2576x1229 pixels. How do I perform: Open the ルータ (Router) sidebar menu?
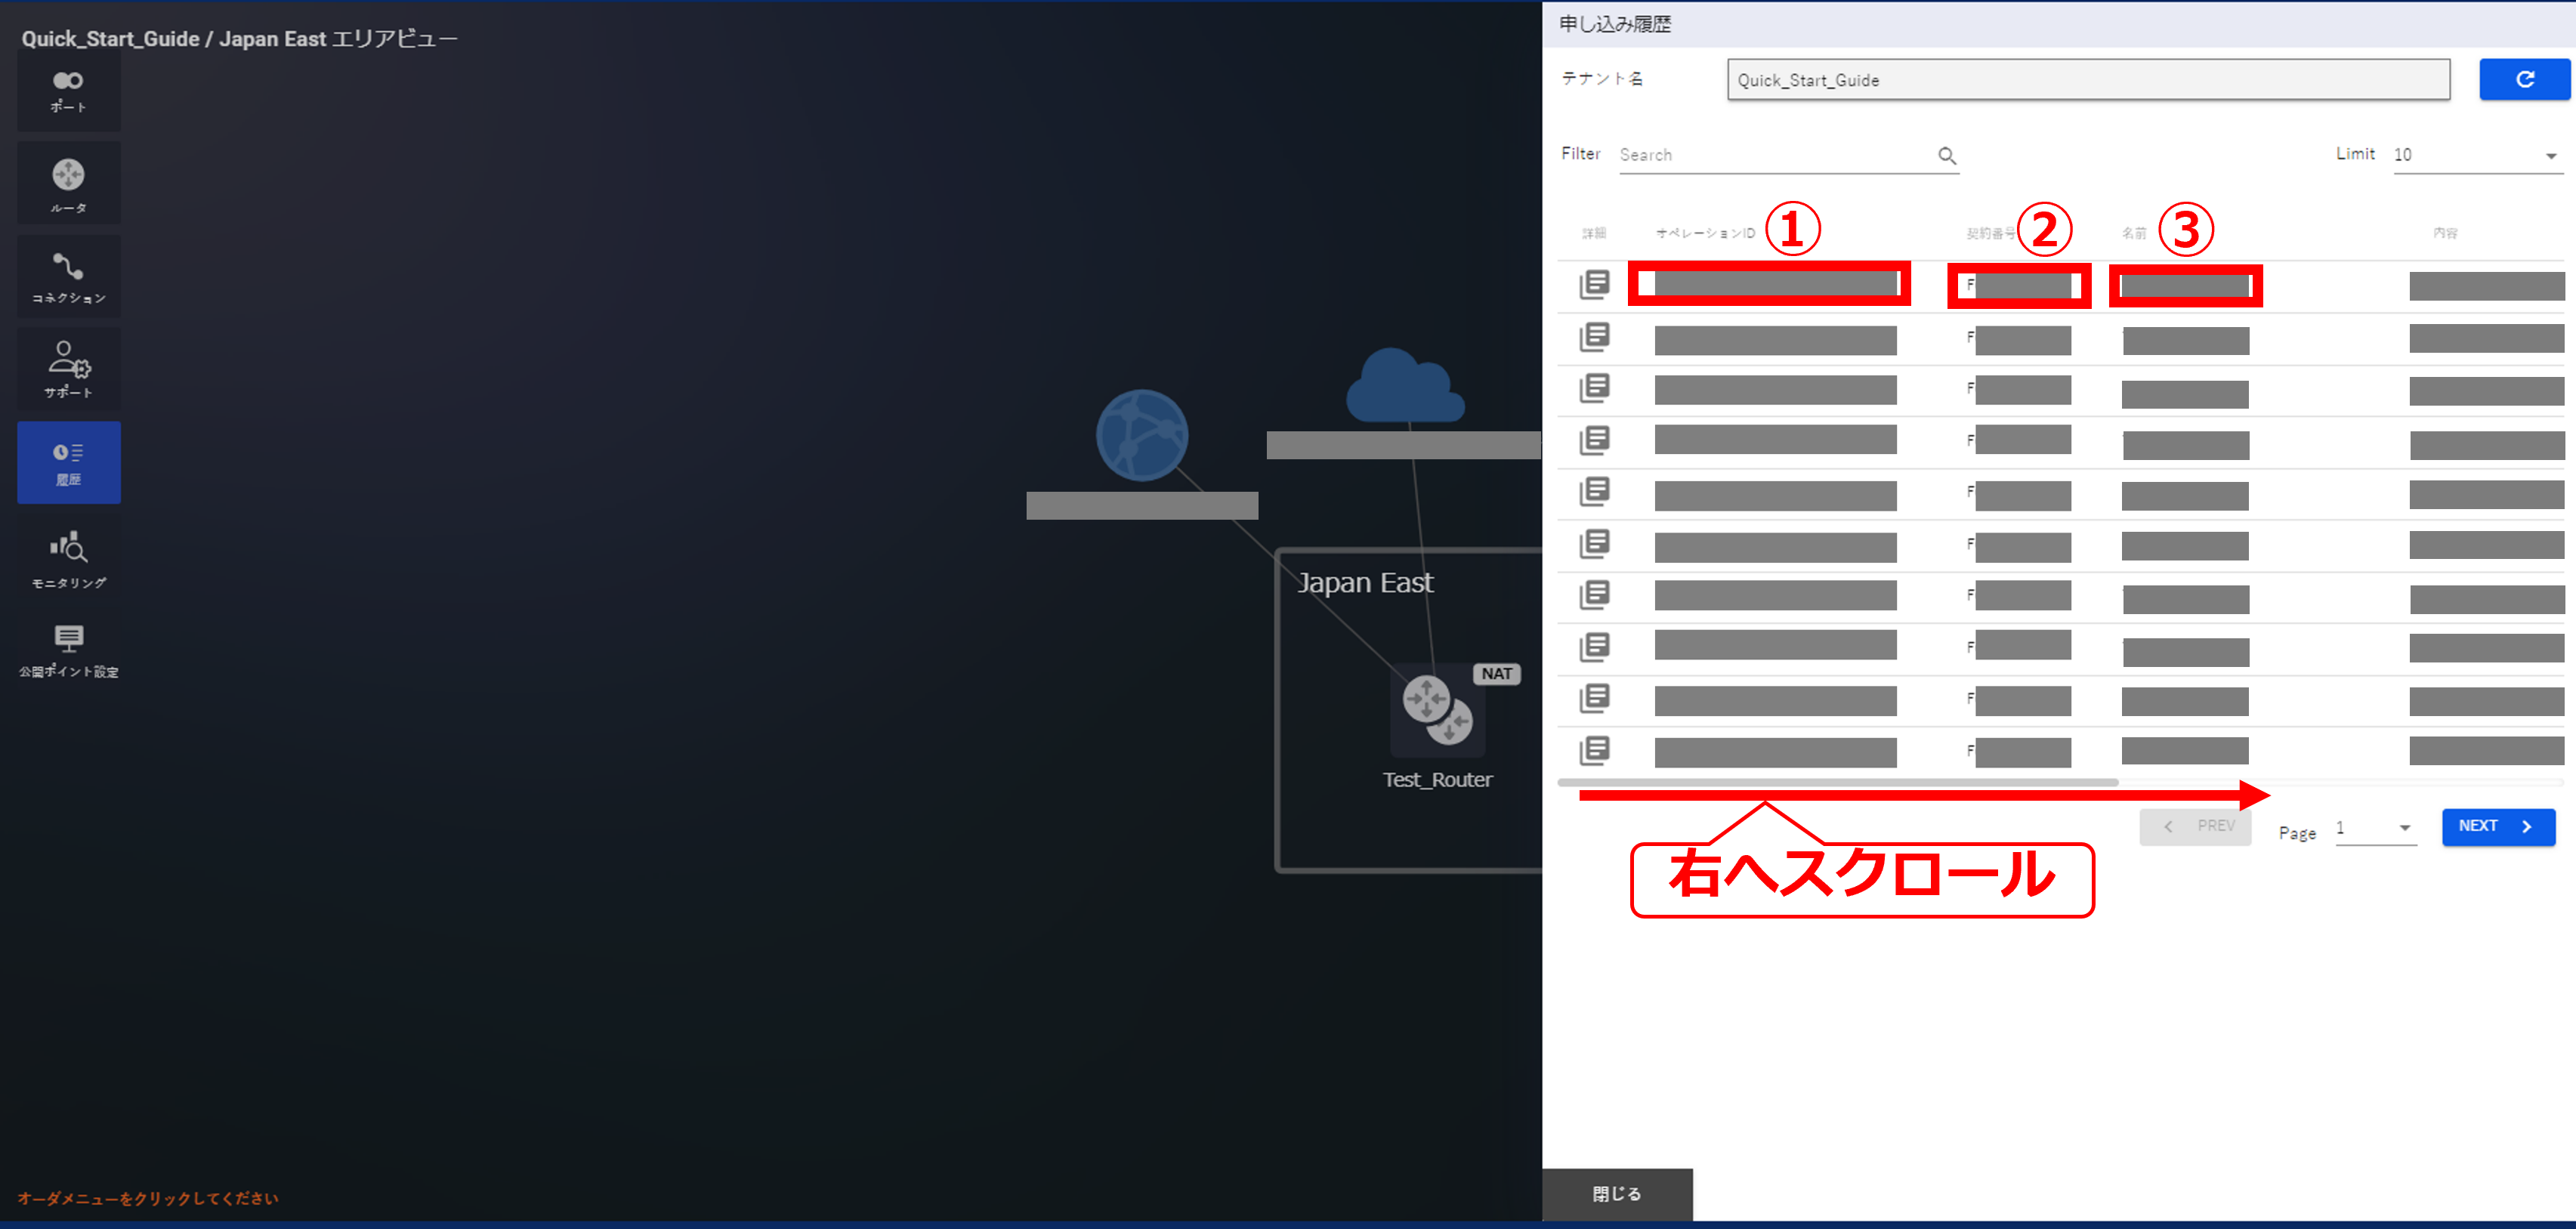[68, 184]
